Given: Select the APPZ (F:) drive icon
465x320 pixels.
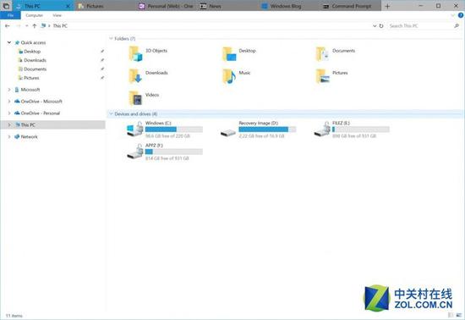Looking at the screenshot, I should pyautogui.click(x=135, y=152).
